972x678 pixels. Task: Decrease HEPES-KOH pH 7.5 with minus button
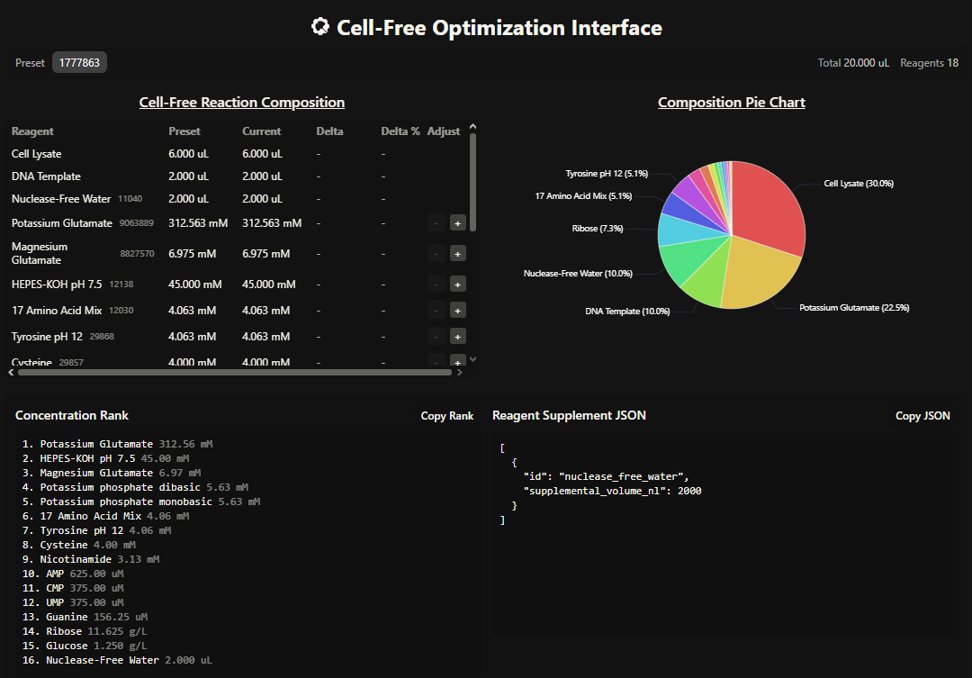[x=436, y=285]
